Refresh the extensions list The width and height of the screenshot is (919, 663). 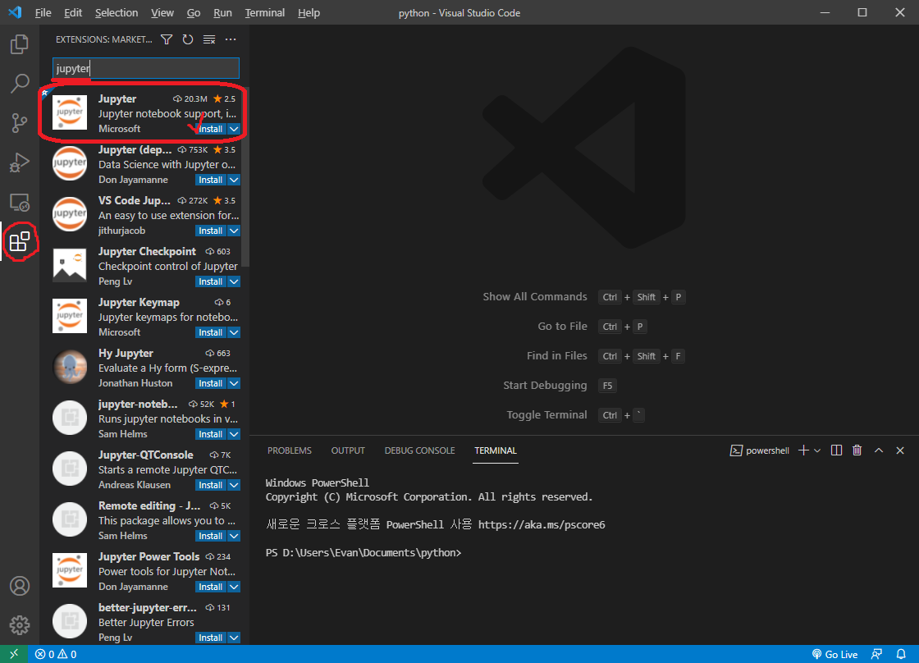188,39
